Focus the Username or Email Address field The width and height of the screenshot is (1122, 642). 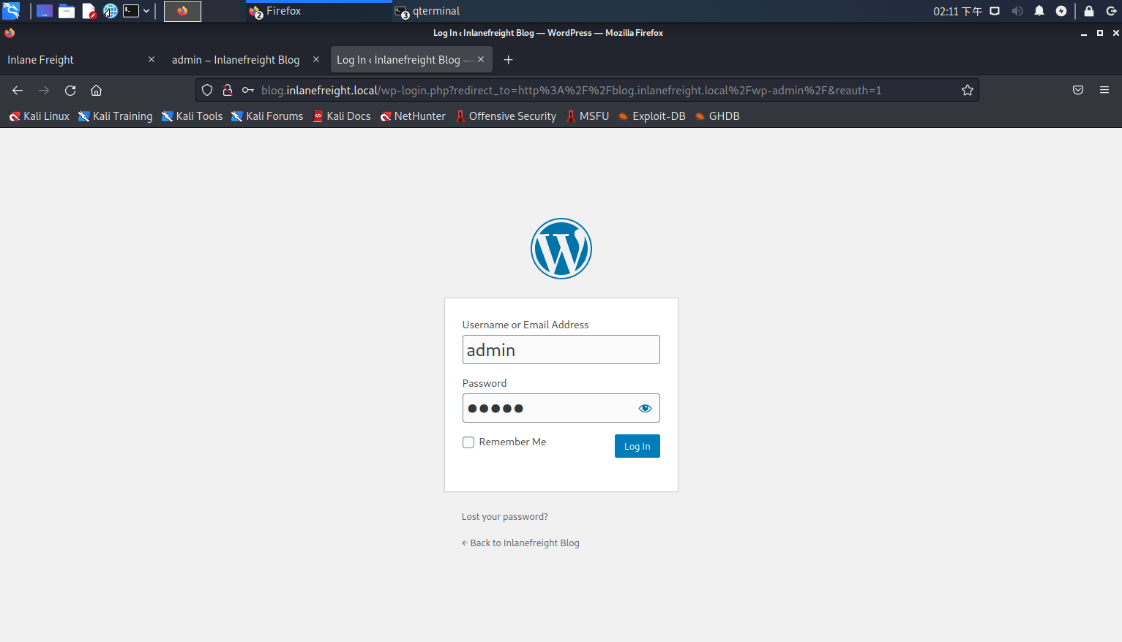561,350
